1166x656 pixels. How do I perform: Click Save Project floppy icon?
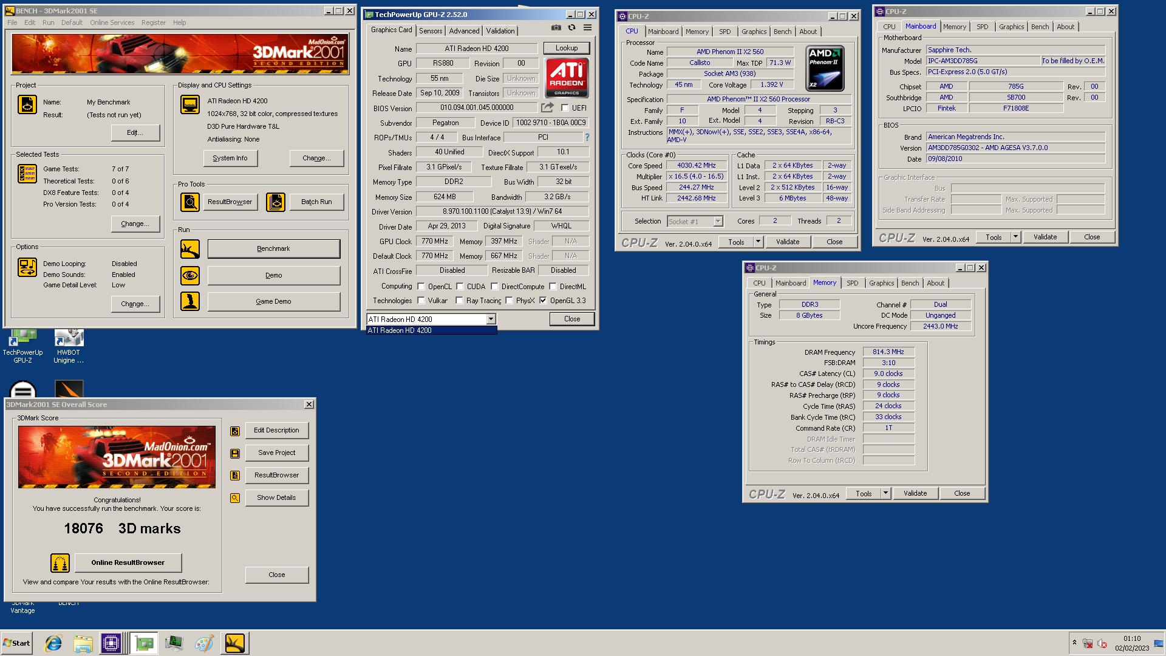(235, 454)
